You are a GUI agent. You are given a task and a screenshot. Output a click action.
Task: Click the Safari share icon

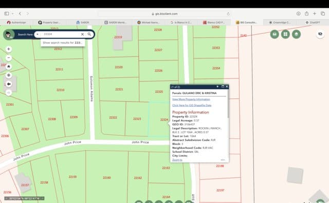pos(306,14)
